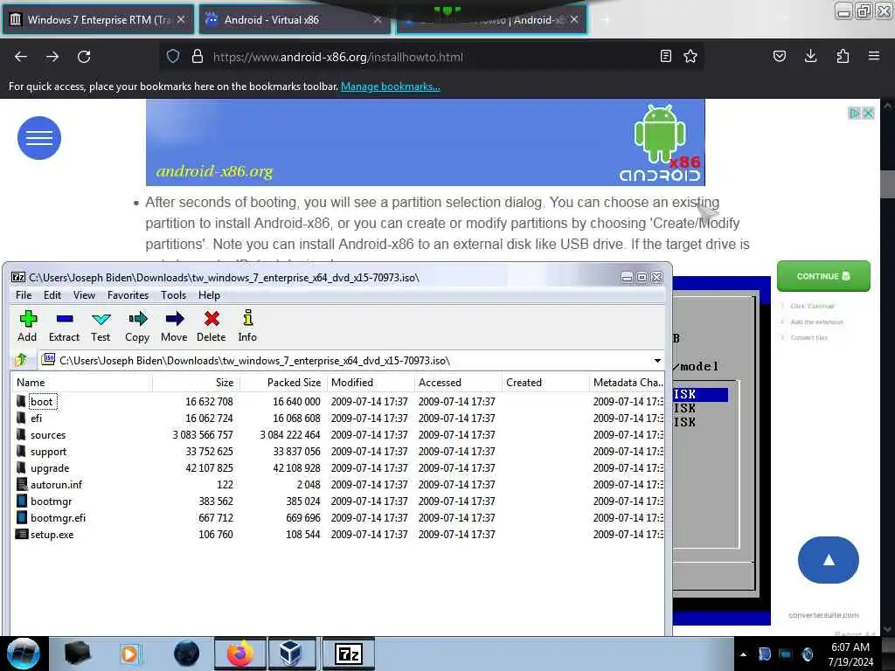Switch to Windows 7 Enterprise RTM tab
The height and width of the screenshot is (671, 895).
[x=98, y=20]
